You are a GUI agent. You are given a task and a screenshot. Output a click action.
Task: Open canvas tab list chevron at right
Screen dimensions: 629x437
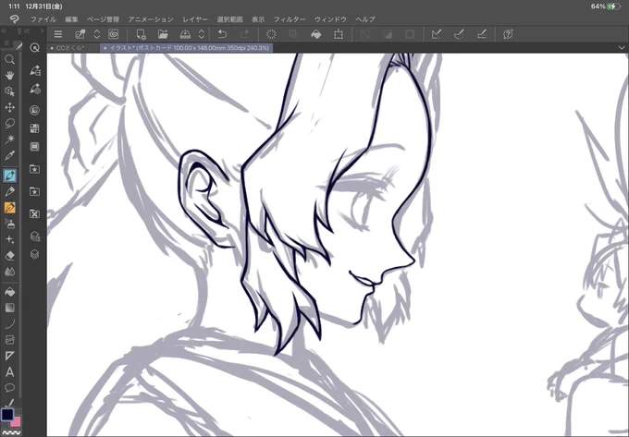622,48
